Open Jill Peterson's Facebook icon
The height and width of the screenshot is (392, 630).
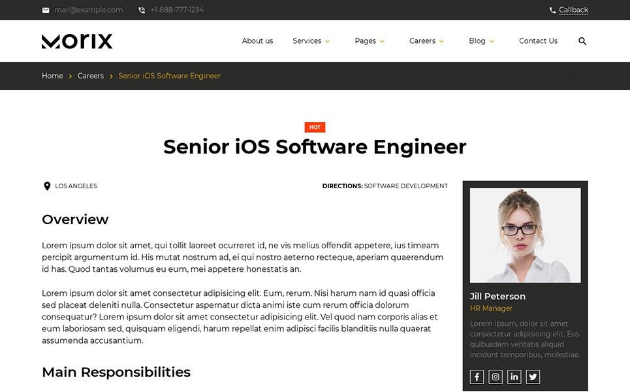tap(477, 377)
